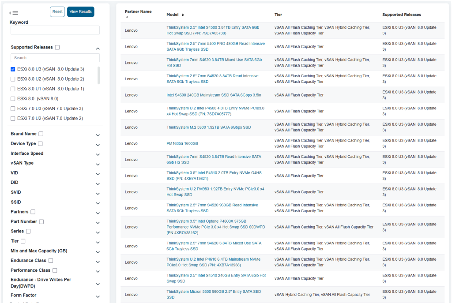Toggle the Endurance Class checkbox
This screenshot has width=452, height=303.
pyautogui.click(x=51, y=261)
